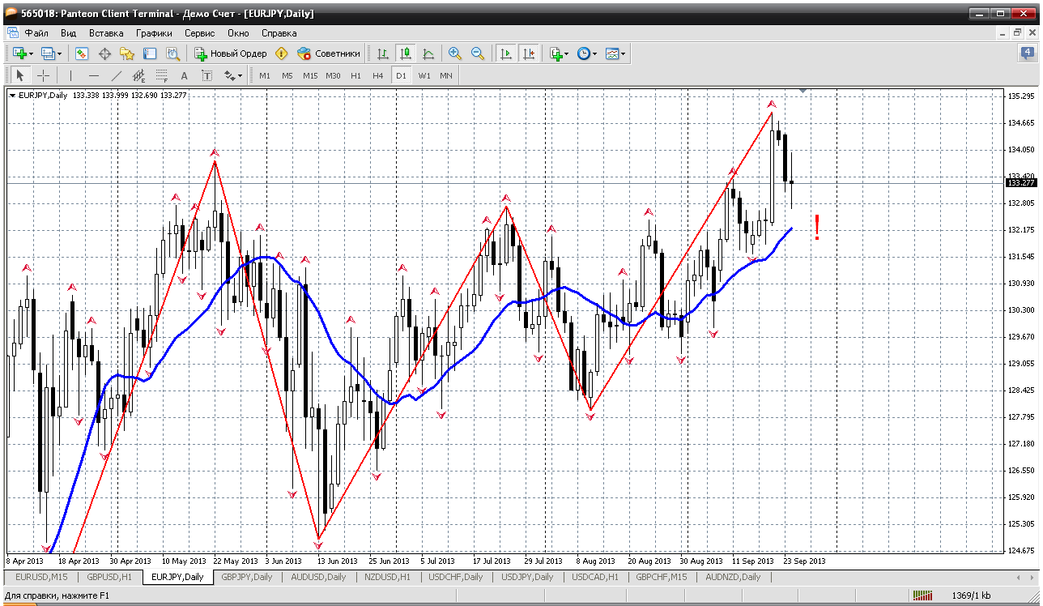
Task: Open the new chart dropdown arrow
Action: click(31, 53)
